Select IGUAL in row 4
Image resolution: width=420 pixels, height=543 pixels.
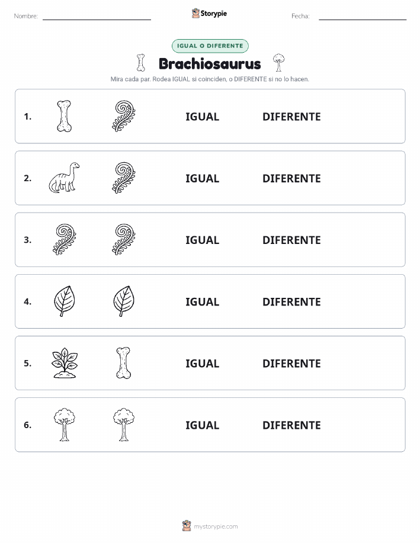[x=203, y=302]
